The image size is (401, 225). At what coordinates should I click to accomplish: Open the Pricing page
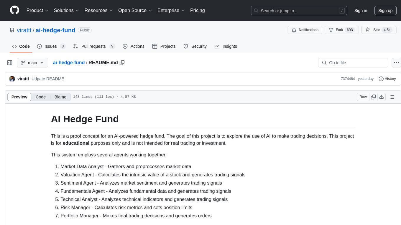tap(198, 10)
